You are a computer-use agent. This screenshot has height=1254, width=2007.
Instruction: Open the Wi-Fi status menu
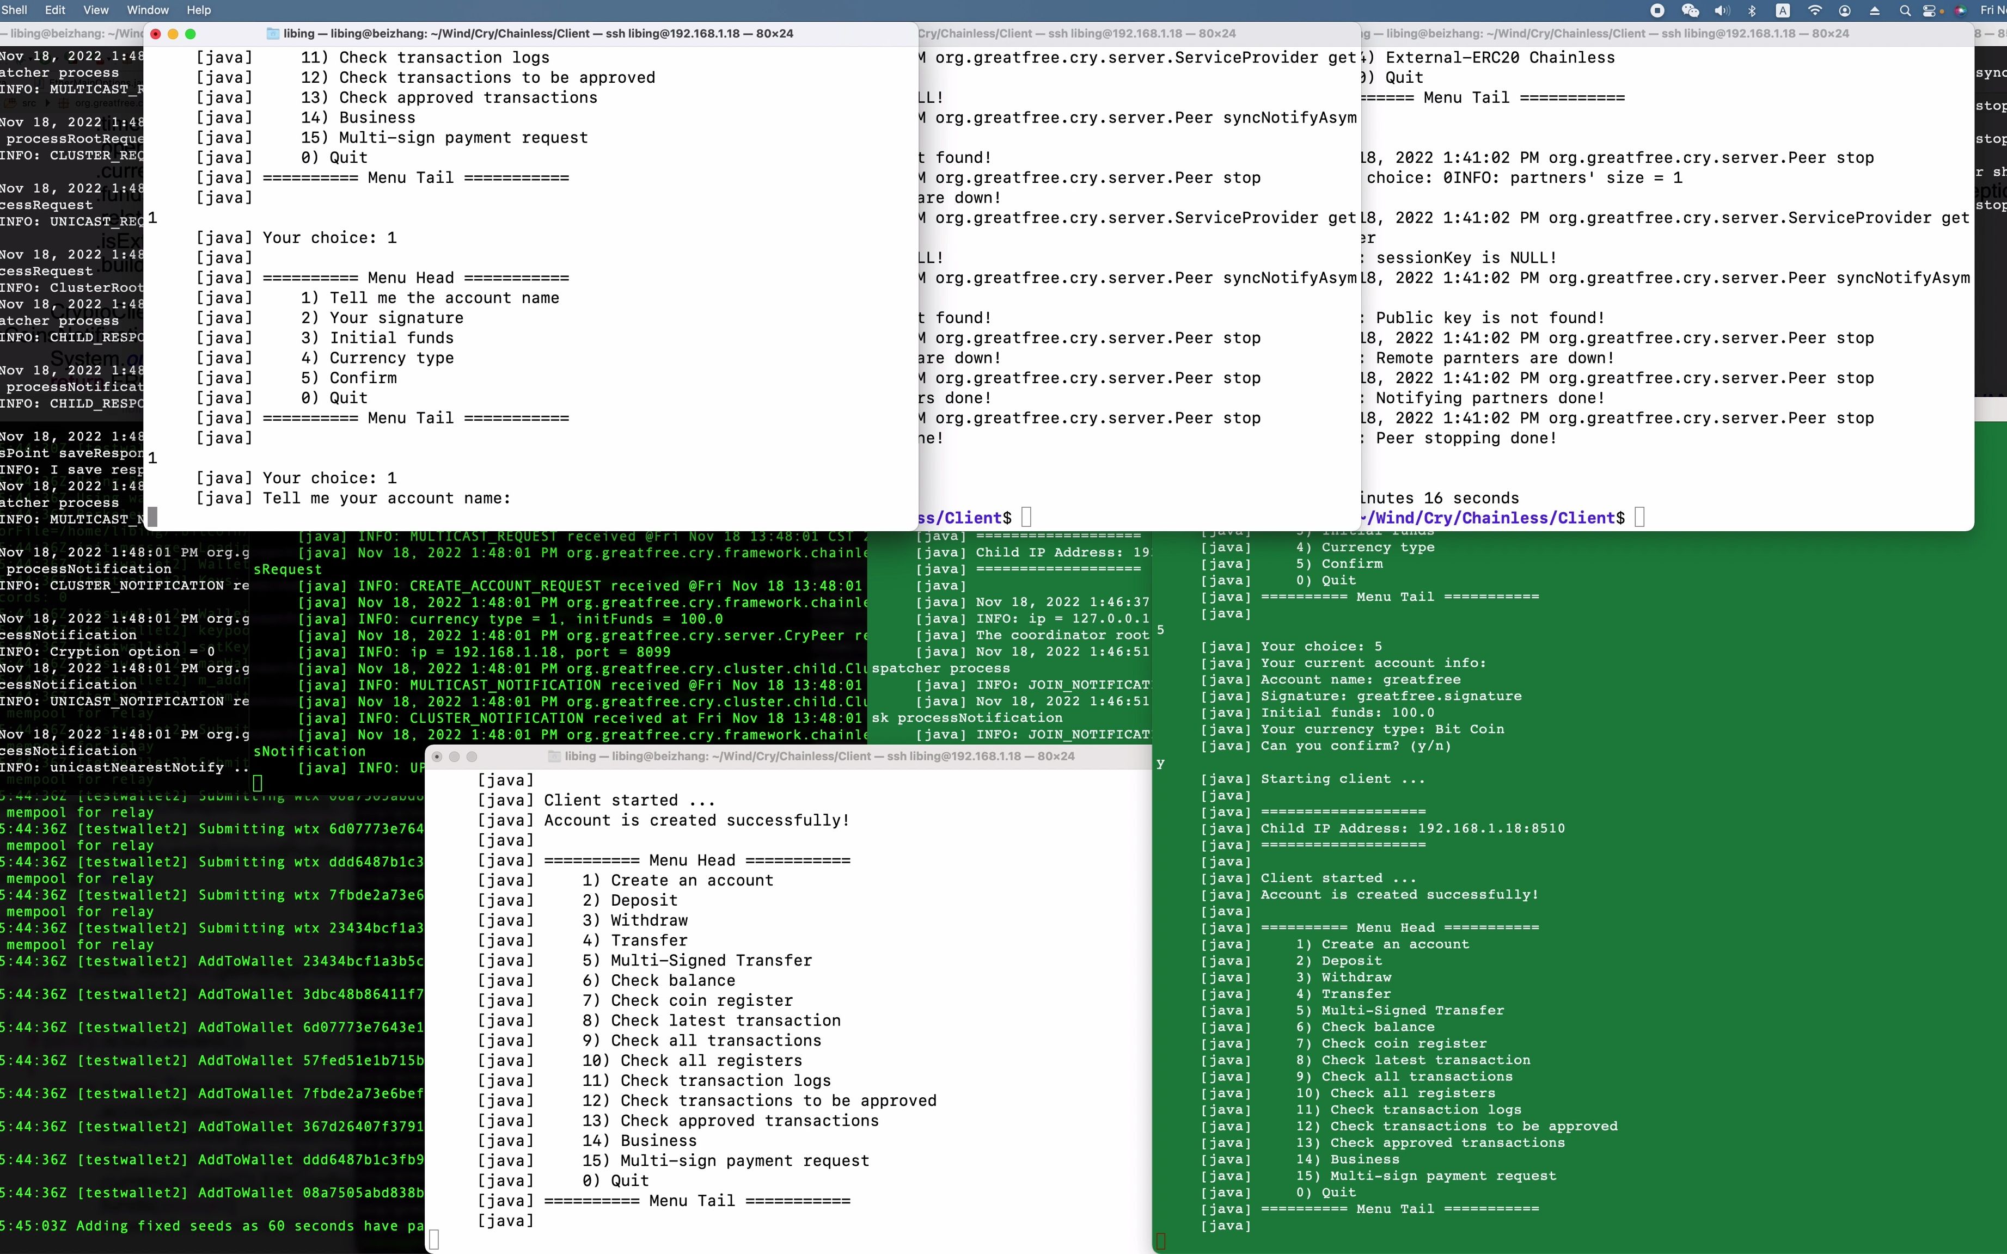pyautogui.click(x=1814, y=10)
